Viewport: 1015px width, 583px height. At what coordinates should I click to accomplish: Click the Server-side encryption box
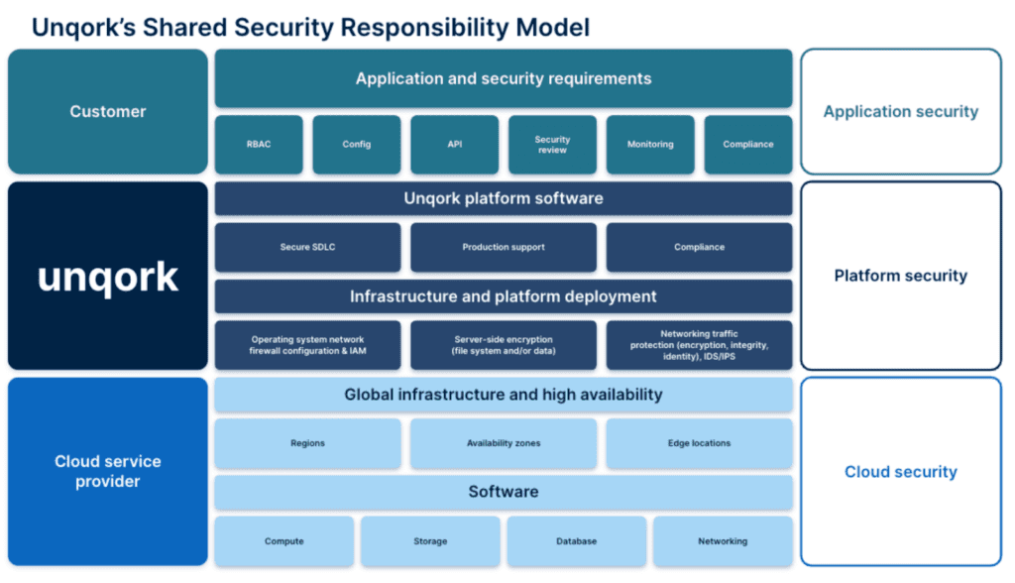(x=504, y=345)
